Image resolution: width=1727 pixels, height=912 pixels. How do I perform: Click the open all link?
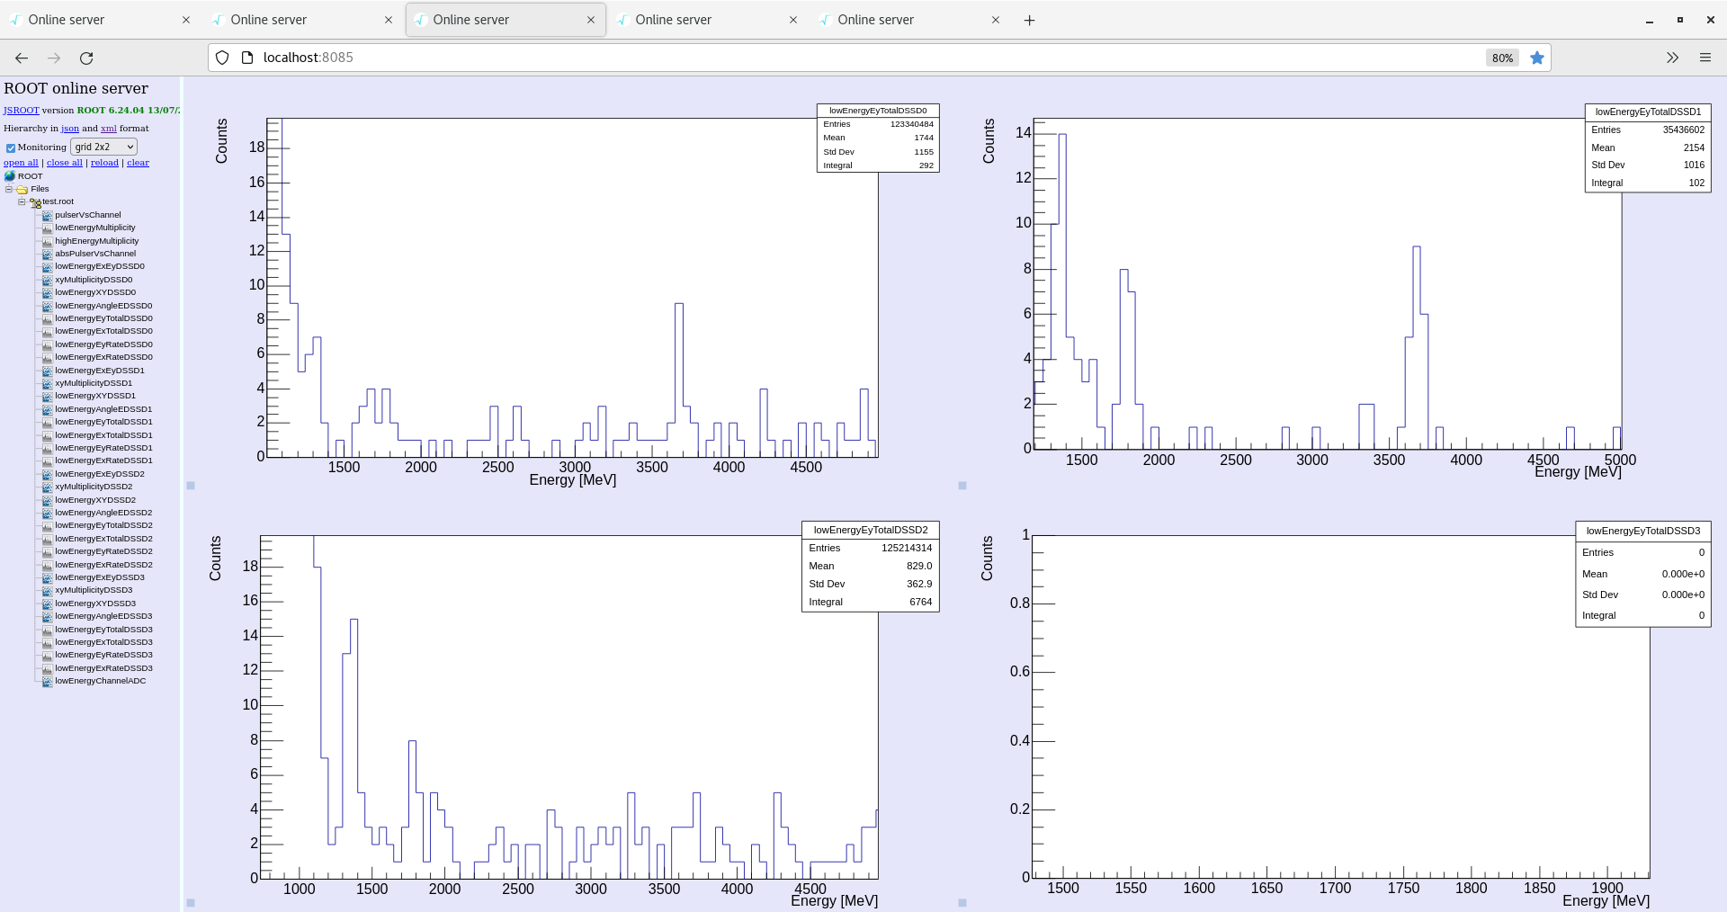point(20,163)
